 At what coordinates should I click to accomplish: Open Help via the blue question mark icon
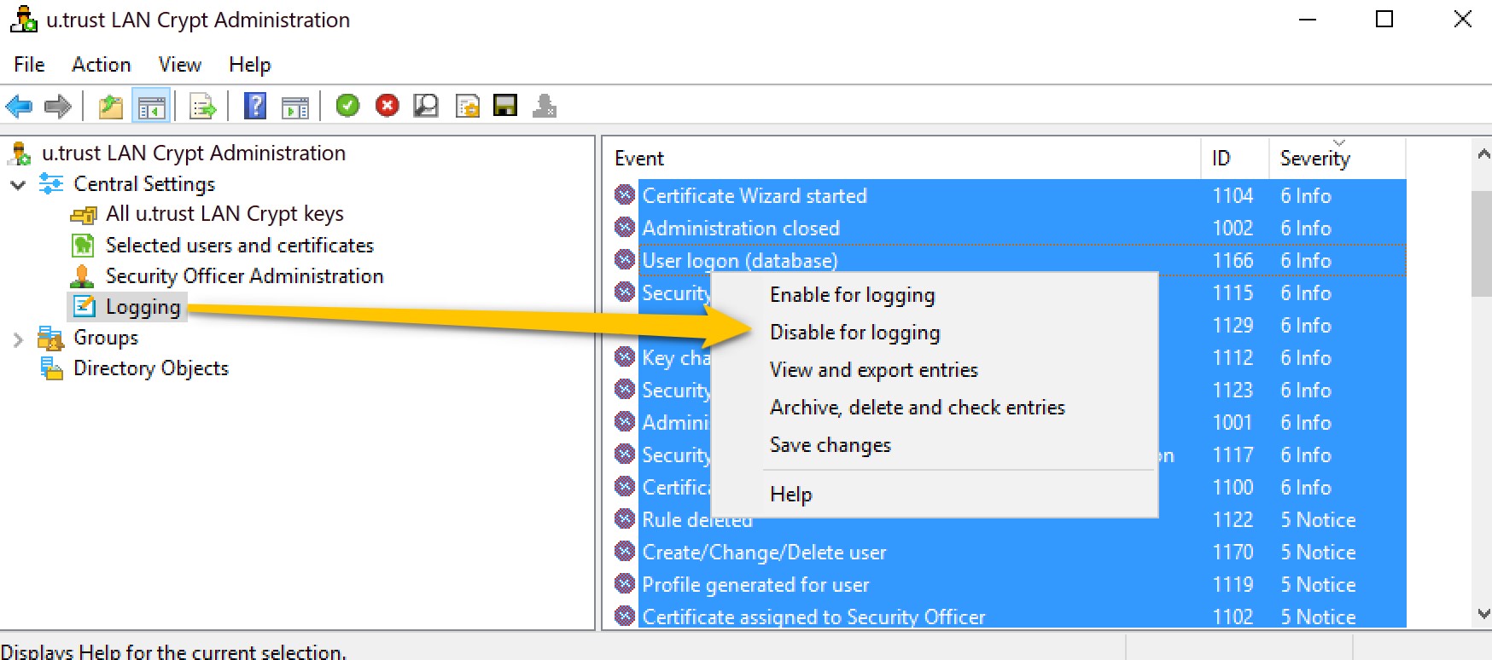coord(255,106)
